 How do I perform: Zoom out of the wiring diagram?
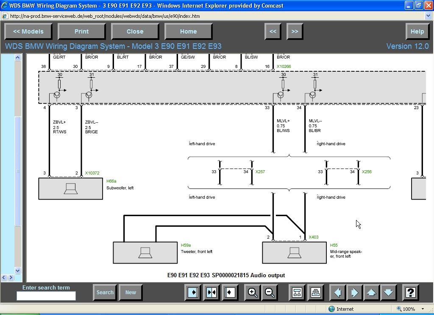[270, 292]
